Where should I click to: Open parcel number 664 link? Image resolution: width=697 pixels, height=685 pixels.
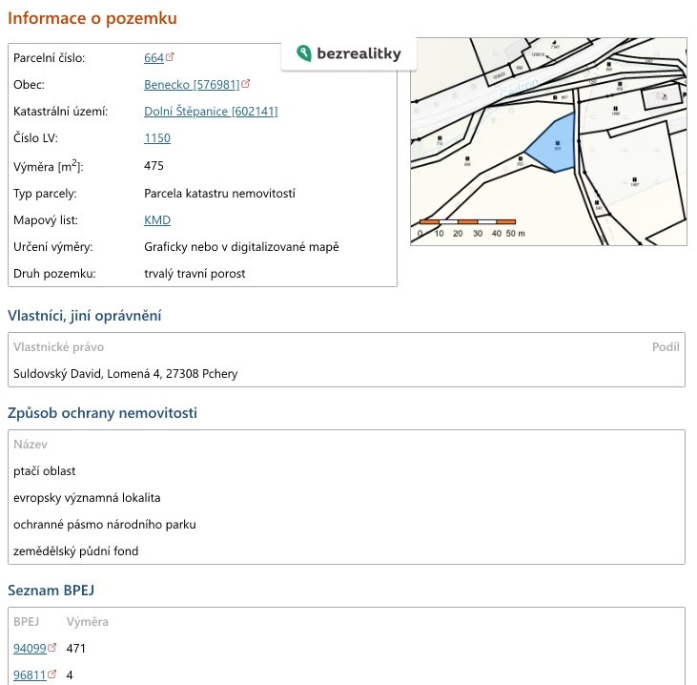tap(154, 58)
